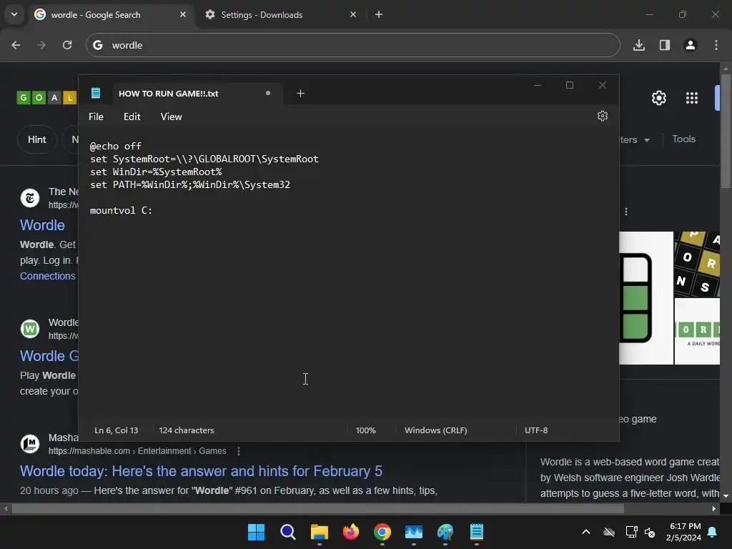Open knowledge panel more options dots
This screenshot has height=549, width=732.
point(626,212)
